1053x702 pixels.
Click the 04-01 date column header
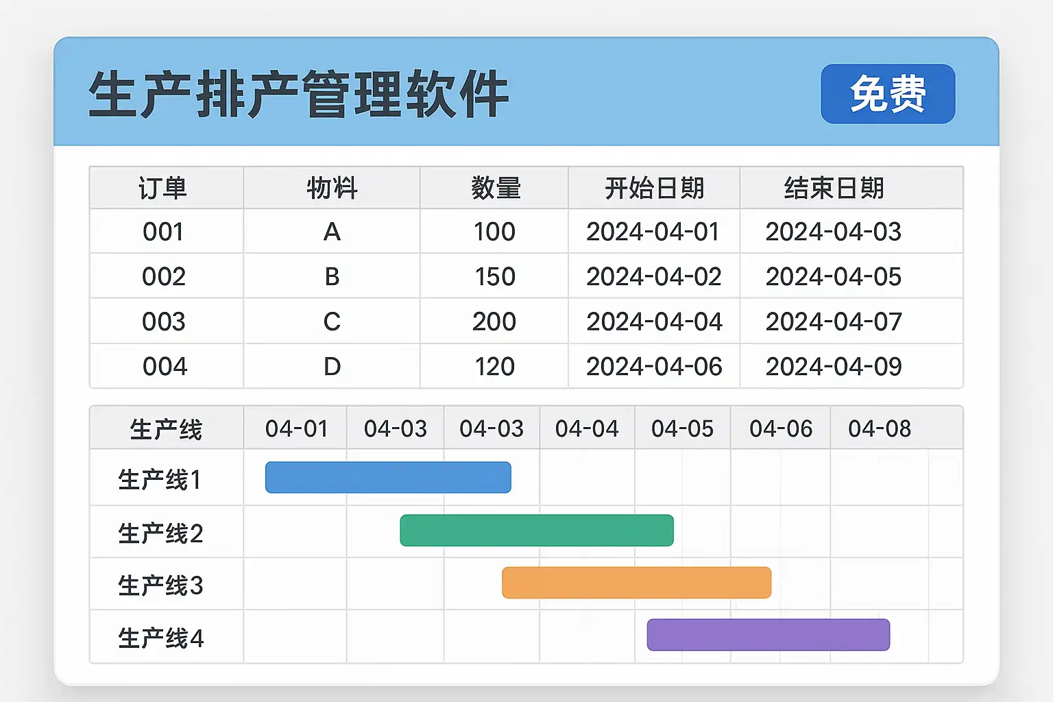click(296, 429)
